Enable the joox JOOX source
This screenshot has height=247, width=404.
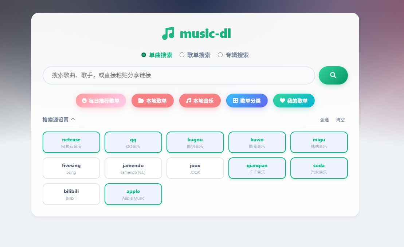coord(195,168)
